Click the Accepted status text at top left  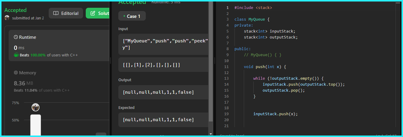[x=15, y=10]
